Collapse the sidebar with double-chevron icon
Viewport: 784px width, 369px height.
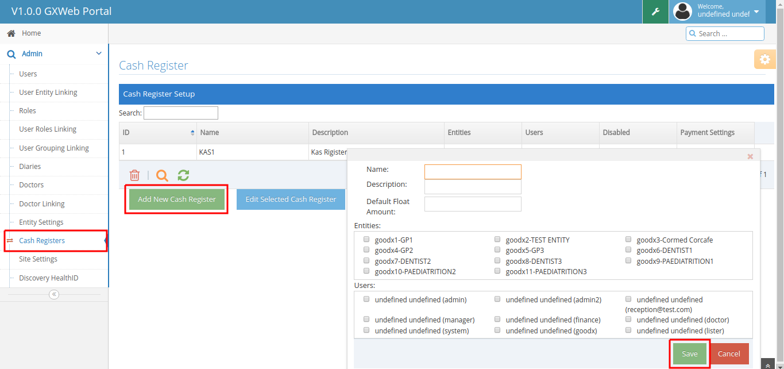pos(54,294)
